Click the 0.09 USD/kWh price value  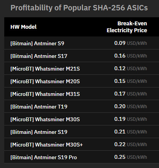[131, 43]
